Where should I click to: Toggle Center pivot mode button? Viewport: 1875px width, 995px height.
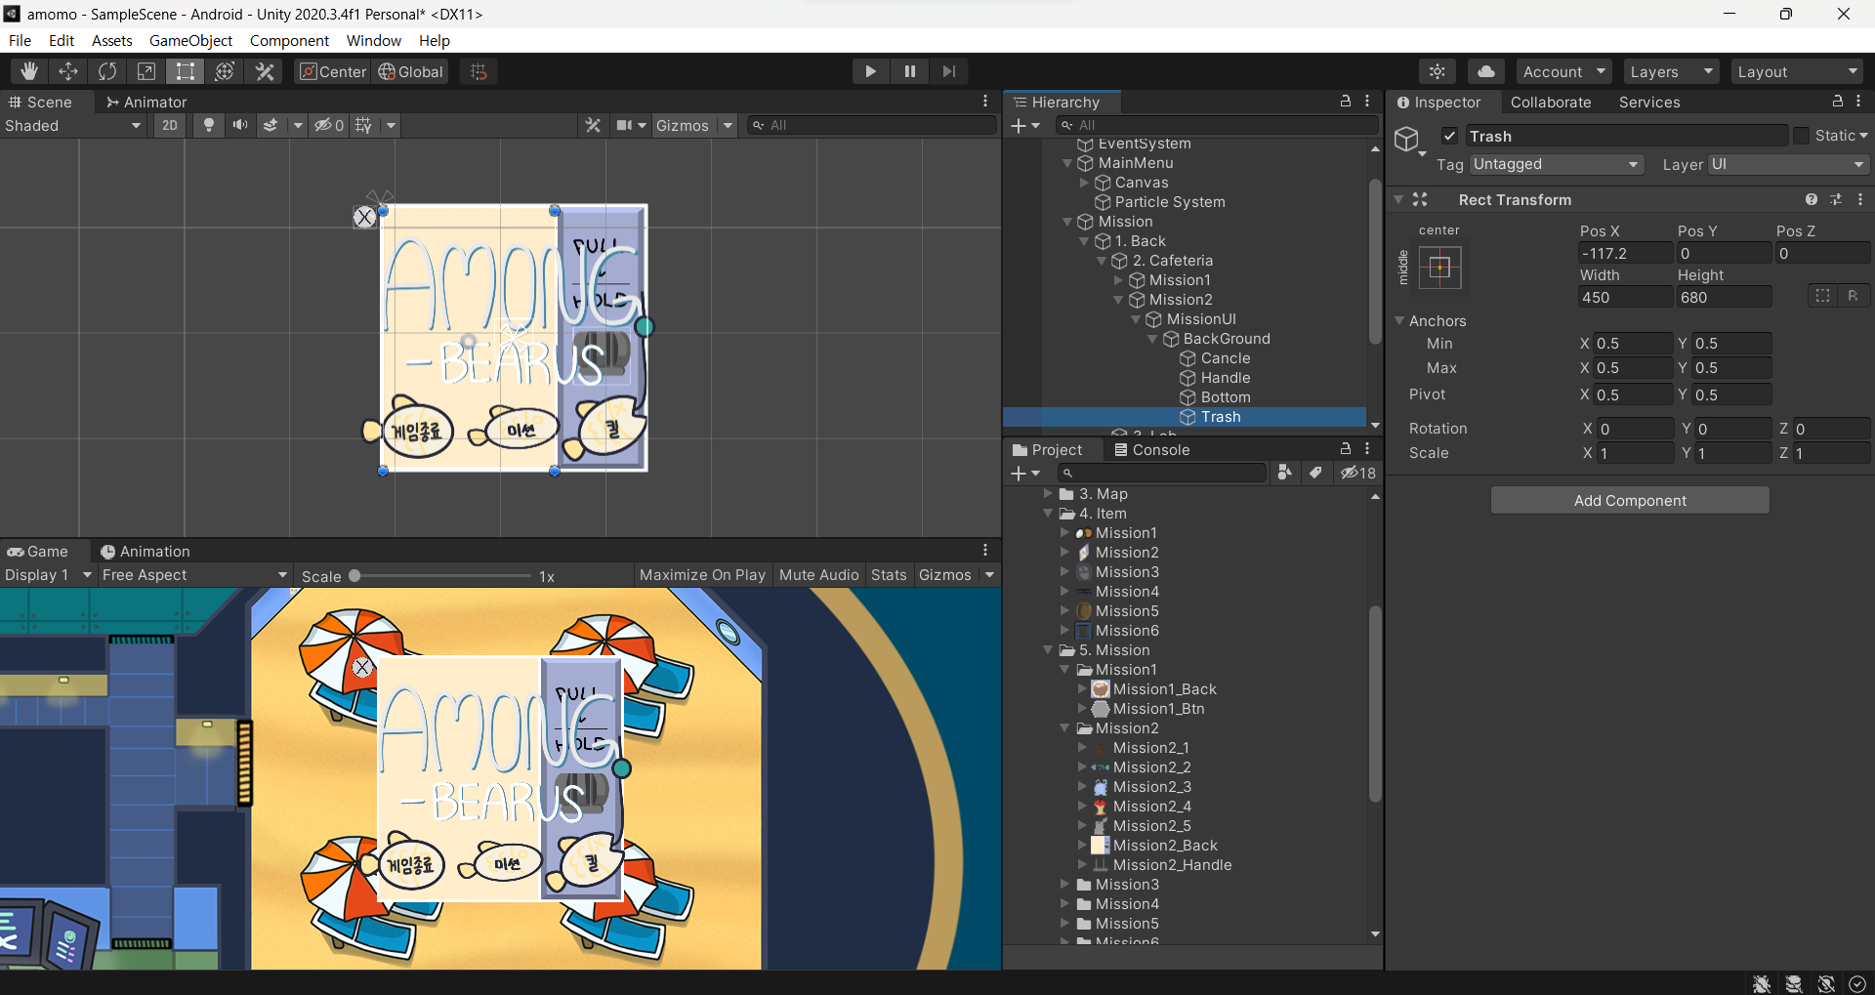(332, 71)
